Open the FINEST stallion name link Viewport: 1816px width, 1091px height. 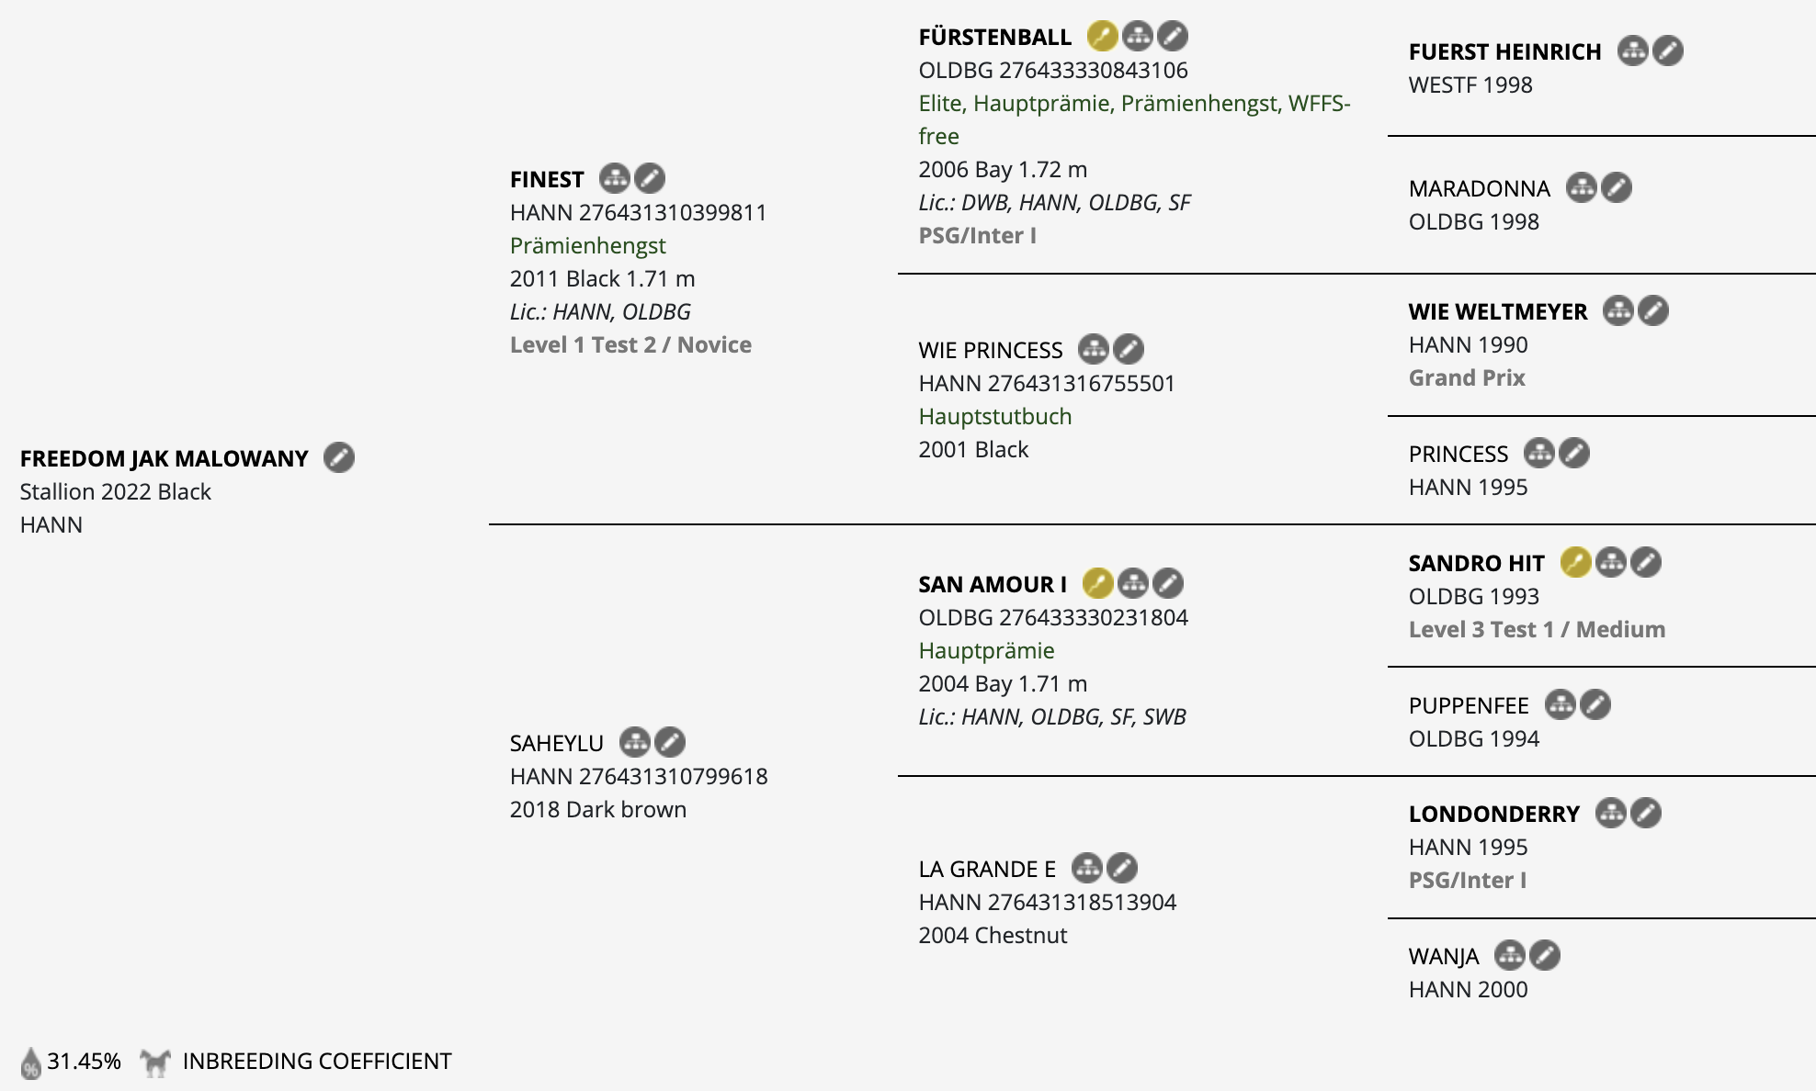547,179
